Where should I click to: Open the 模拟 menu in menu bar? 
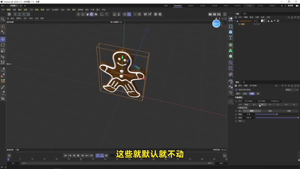74,10
